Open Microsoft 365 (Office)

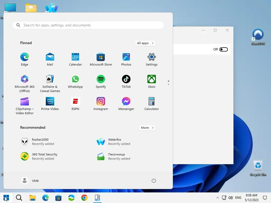point(25,84)
